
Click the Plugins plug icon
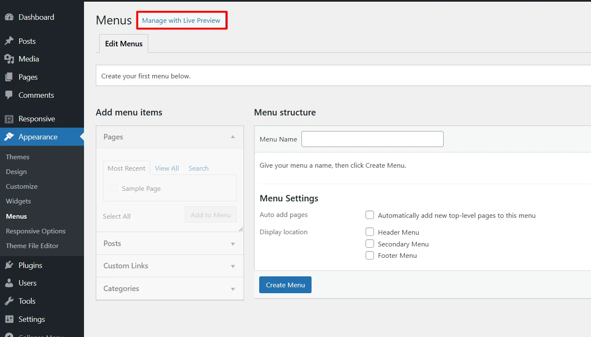pyautogui.click(x=9, y=265)
